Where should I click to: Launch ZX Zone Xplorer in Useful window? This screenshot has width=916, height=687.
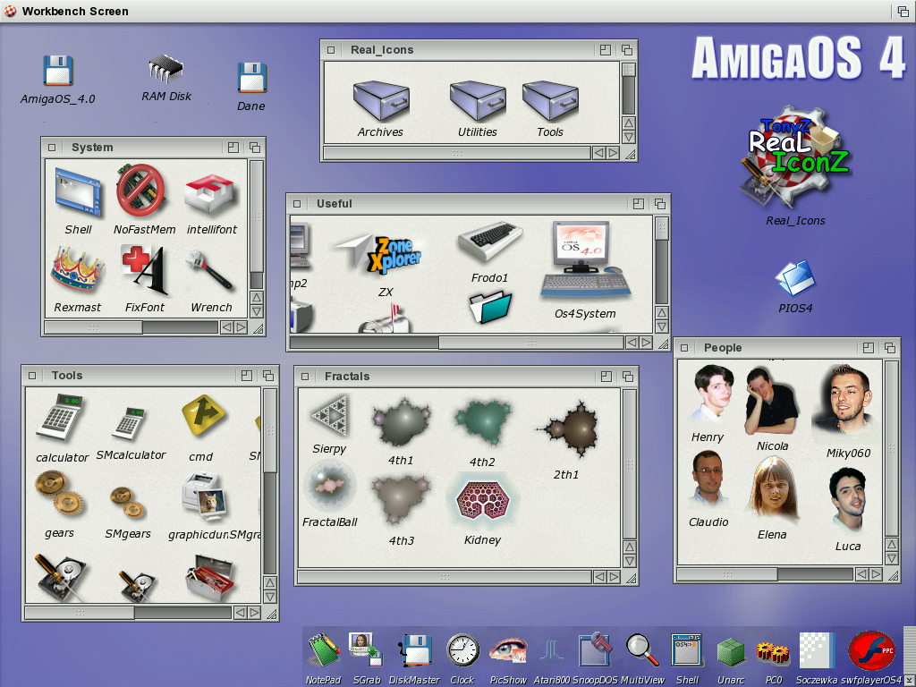379,255
